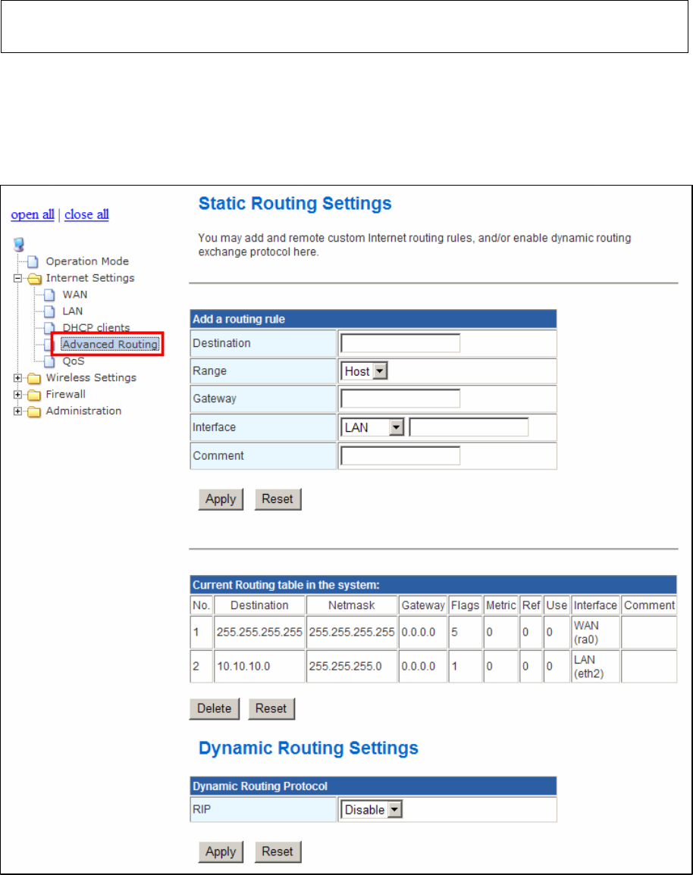The height and width of the screenshot is (875, 693).
Task: Click Reset below the routing table
Action: click(x=271, y=708)
